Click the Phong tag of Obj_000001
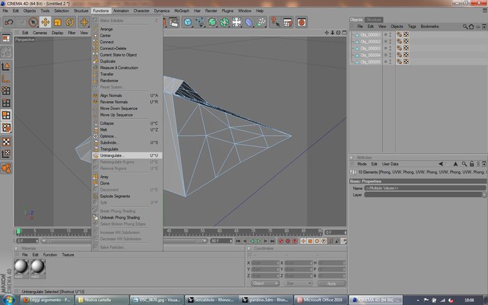Screen dimensions: 488x305 point(399,35)
